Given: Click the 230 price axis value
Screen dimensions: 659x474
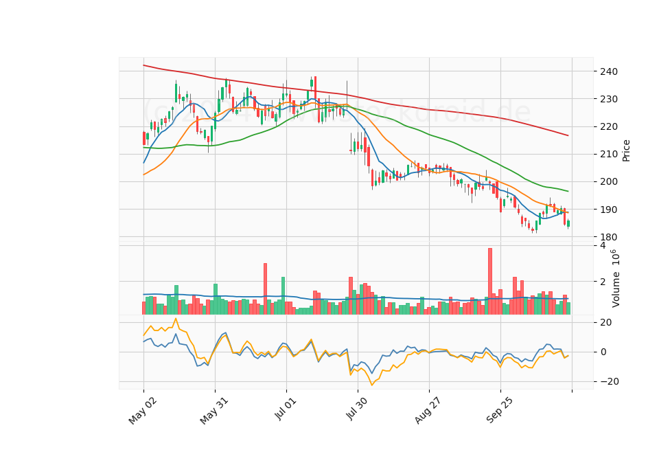Looking at the screenshot, I should pyautogui.click(x=609, y=99).
